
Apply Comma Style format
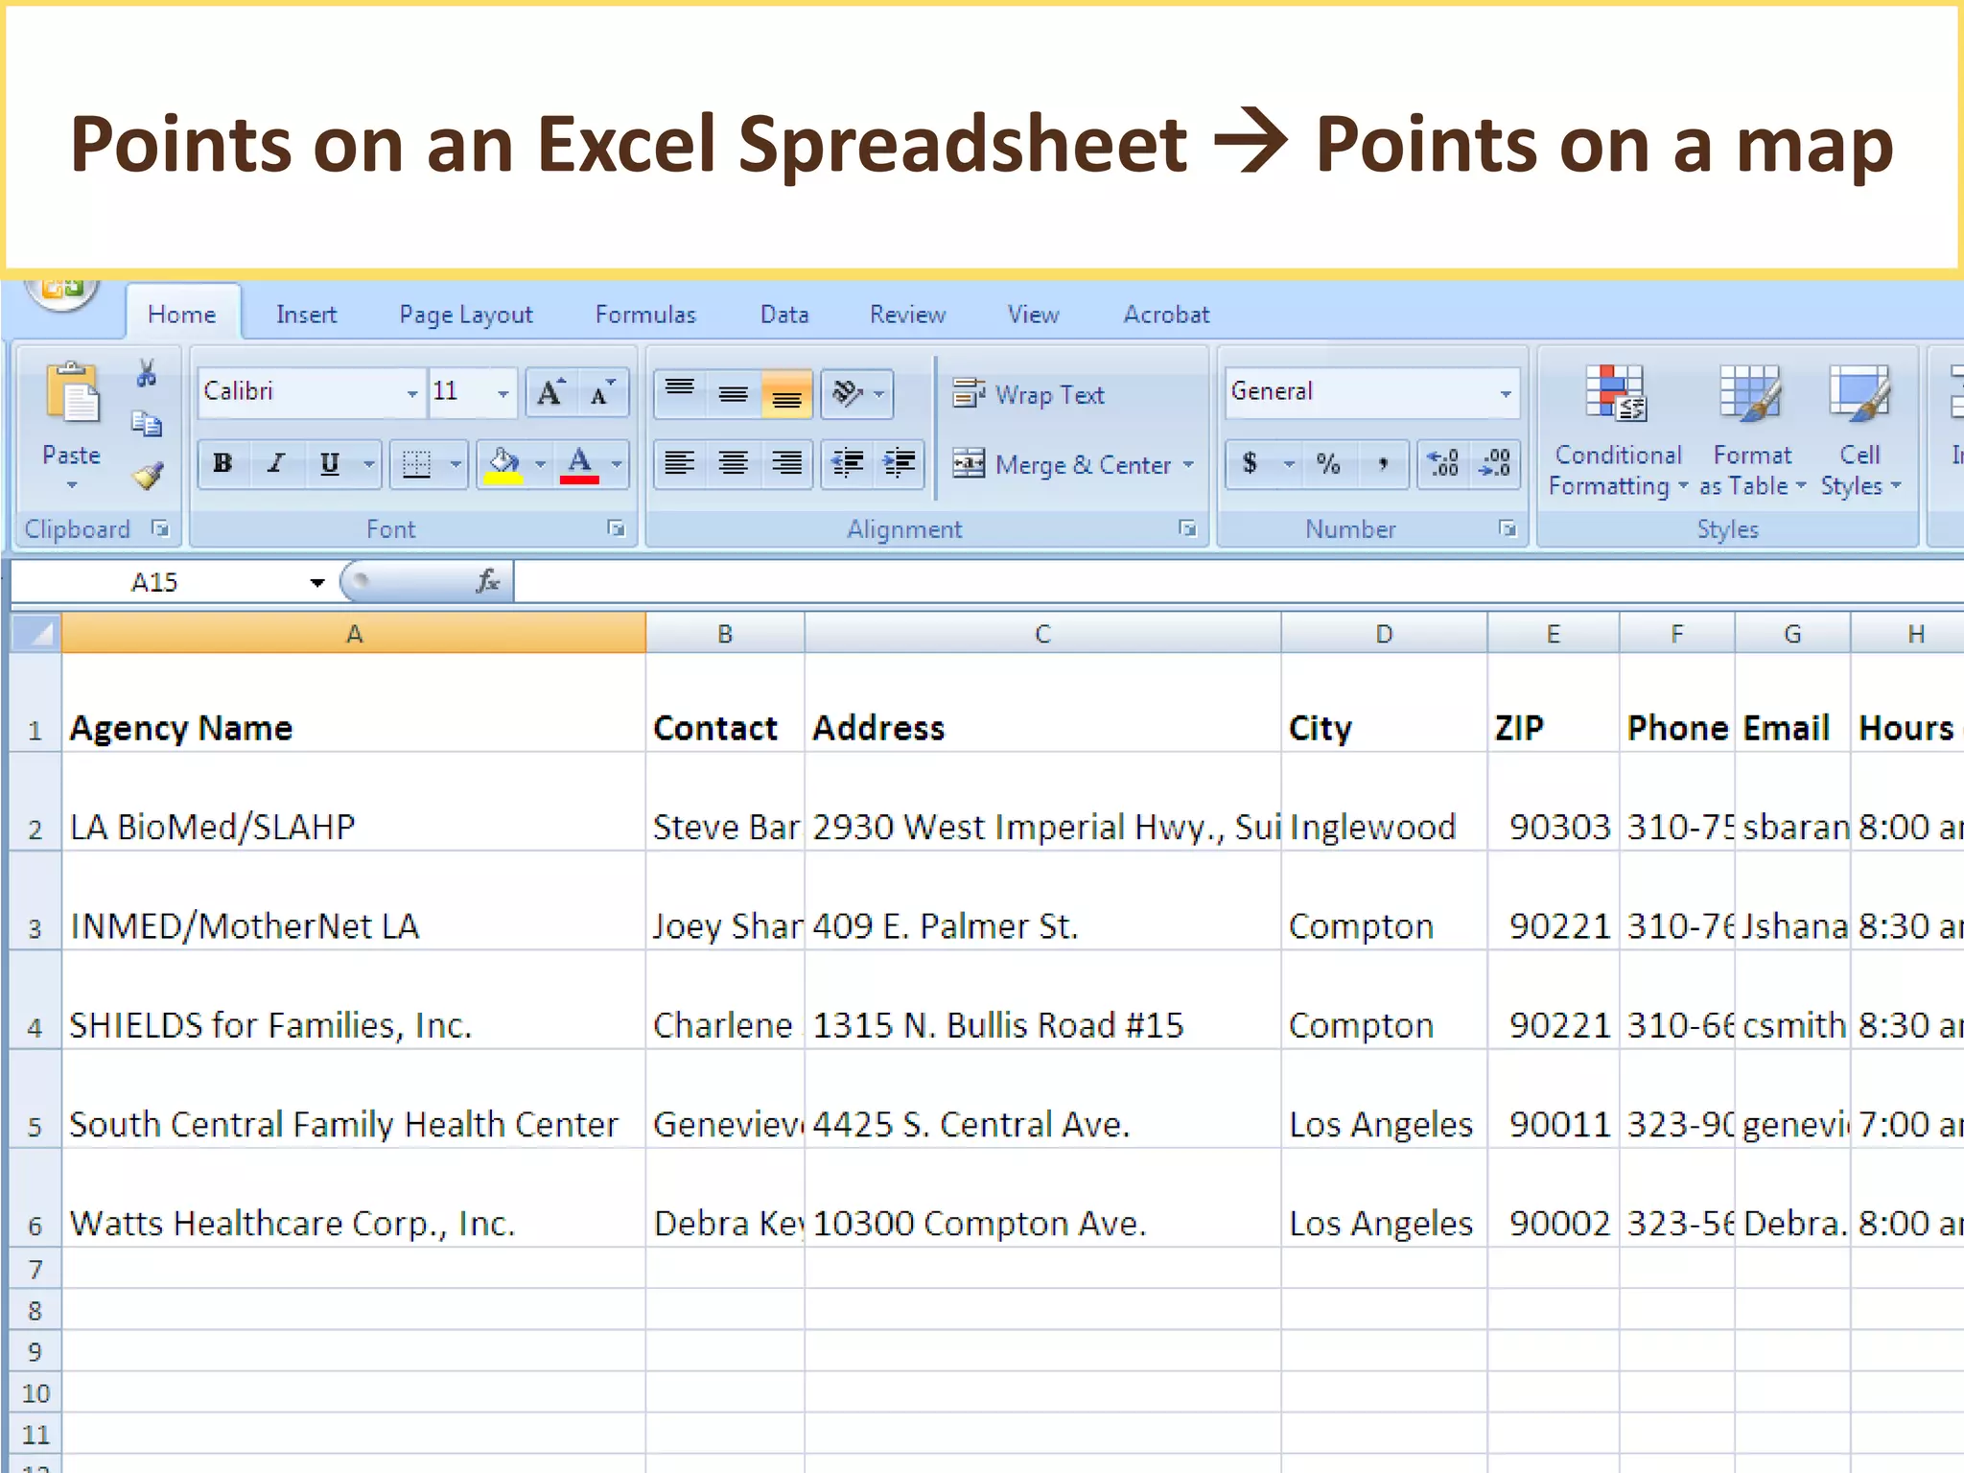pos(1382,464)
